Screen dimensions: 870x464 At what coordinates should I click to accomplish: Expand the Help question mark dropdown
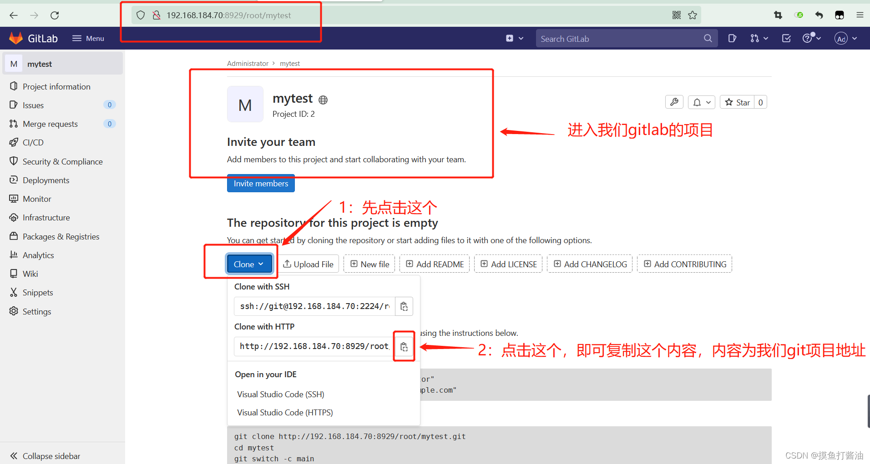tap(812, 39)
